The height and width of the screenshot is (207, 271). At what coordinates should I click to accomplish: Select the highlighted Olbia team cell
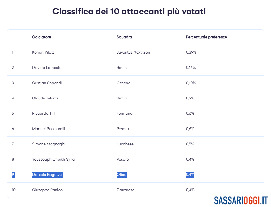(x=122, y=175)
